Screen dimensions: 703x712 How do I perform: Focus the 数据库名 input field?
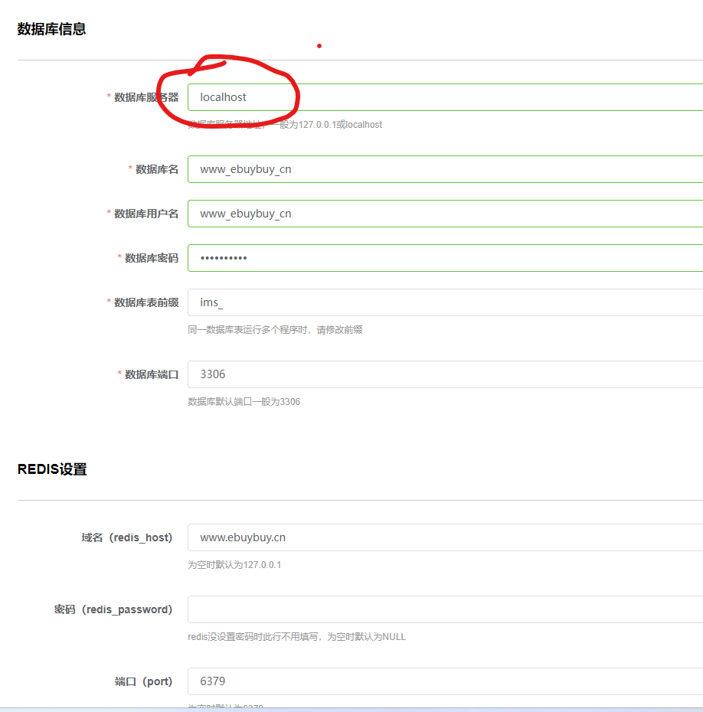coord(445,169)
